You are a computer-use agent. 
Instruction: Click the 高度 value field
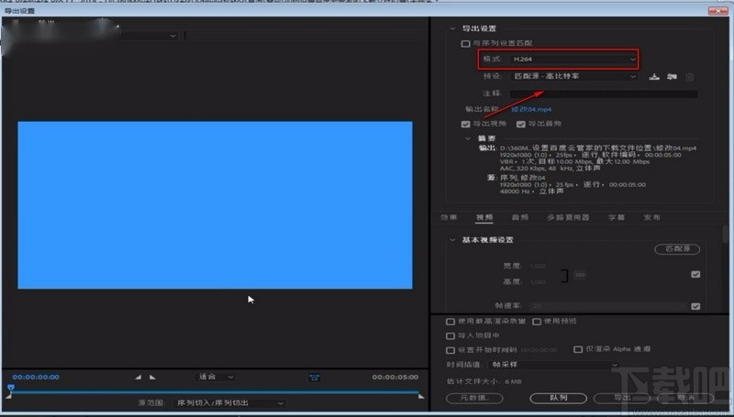539,282
